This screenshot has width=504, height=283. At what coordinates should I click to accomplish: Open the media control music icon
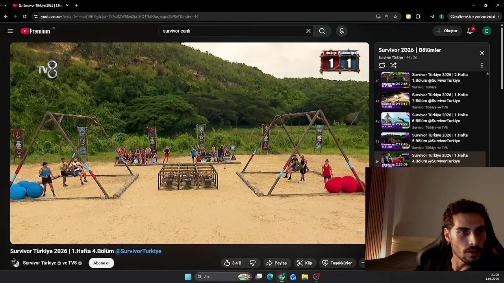point(432,17)
